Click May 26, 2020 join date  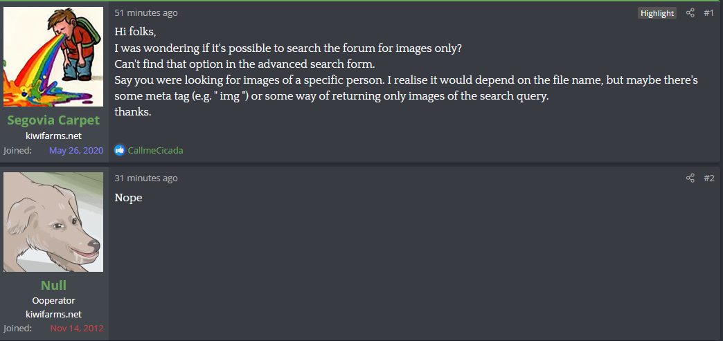(76, 150)
